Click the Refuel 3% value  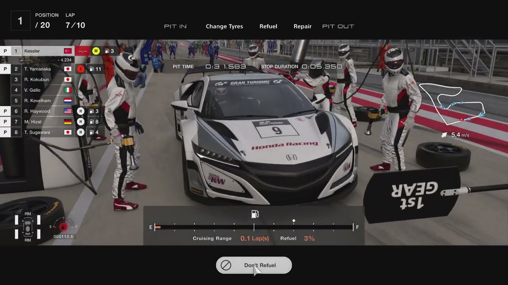309,238
